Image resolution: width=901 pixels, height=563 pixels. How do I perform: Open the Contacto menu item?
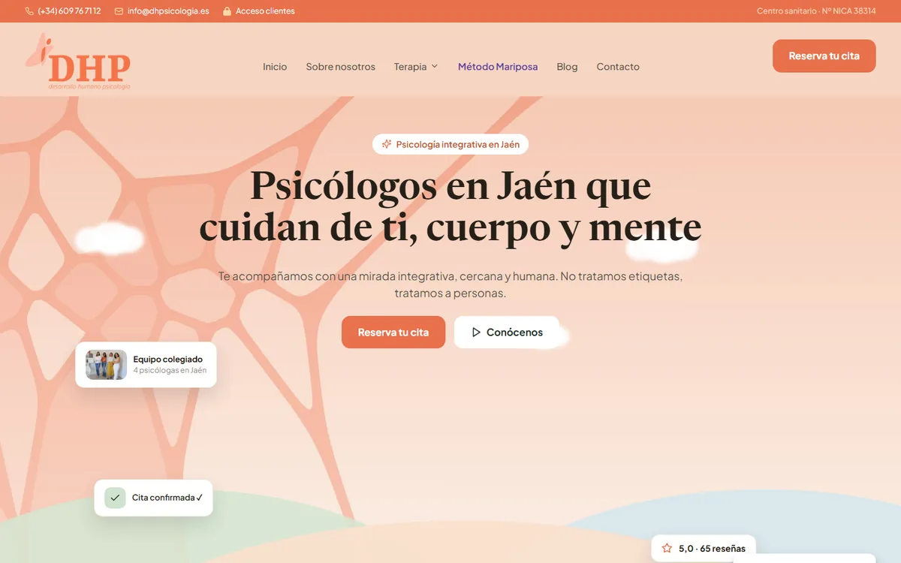(618, 67)
